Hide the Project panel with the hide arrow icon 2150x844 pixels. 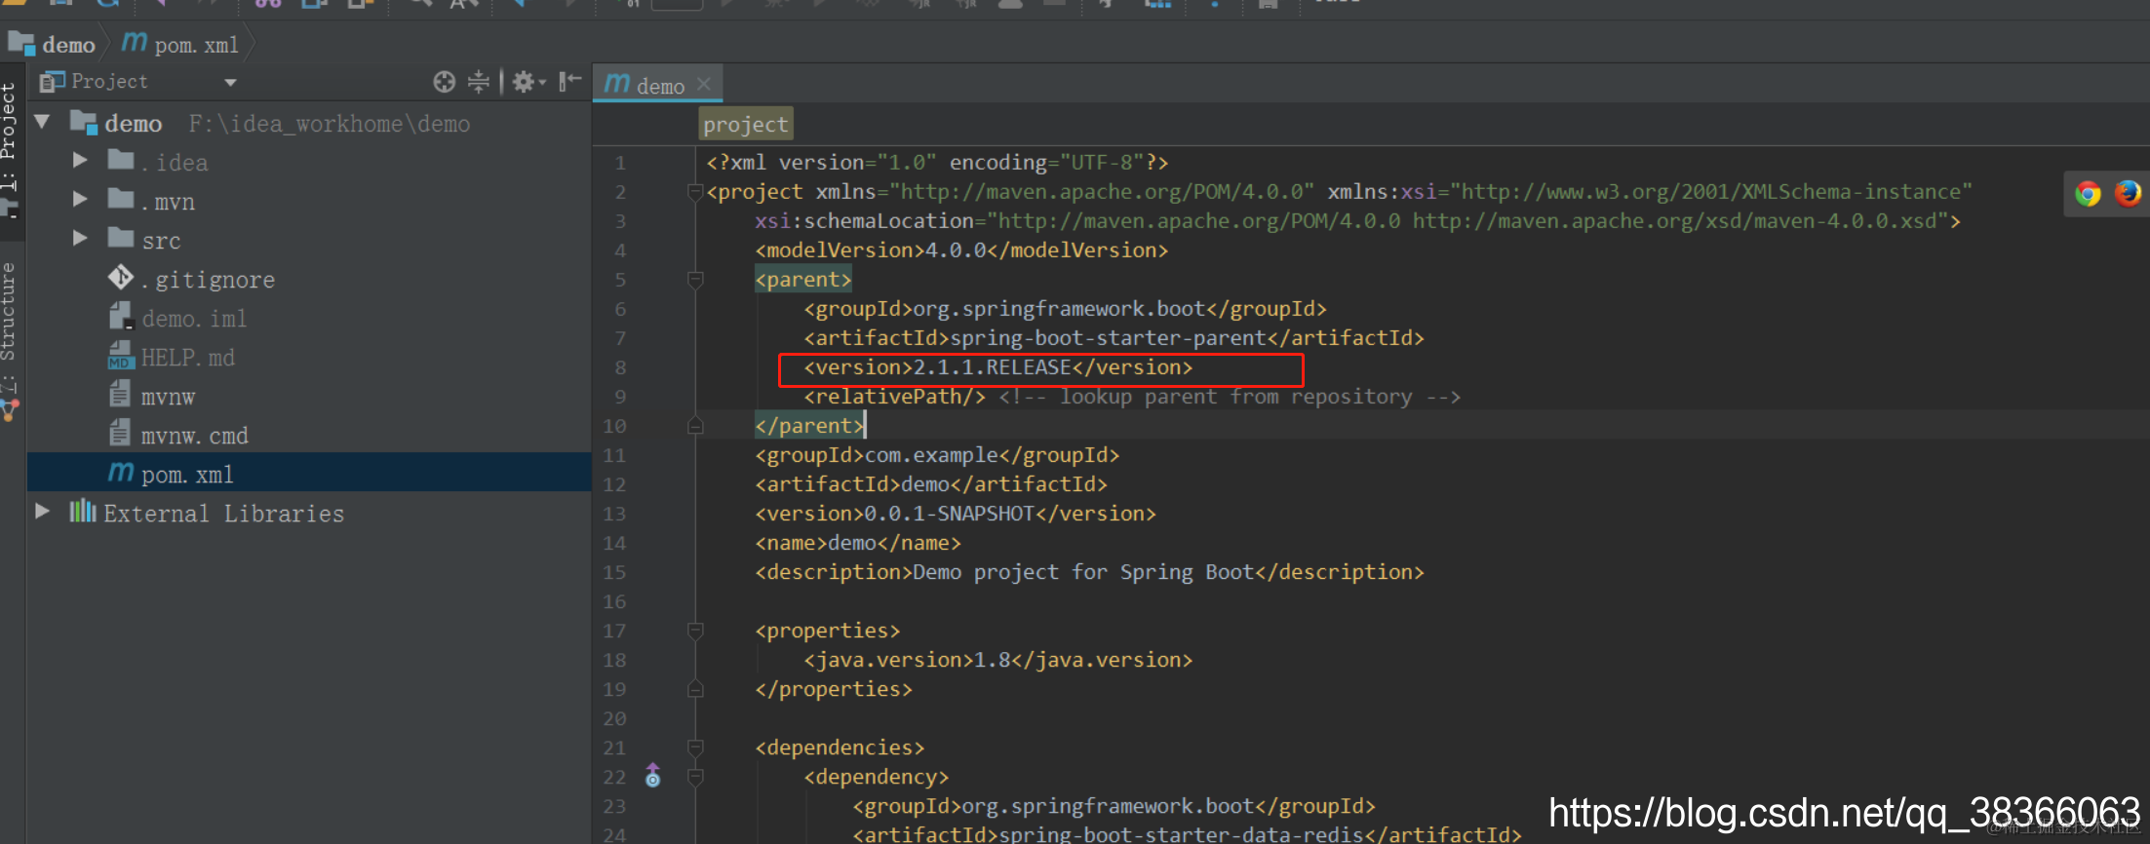570,81
